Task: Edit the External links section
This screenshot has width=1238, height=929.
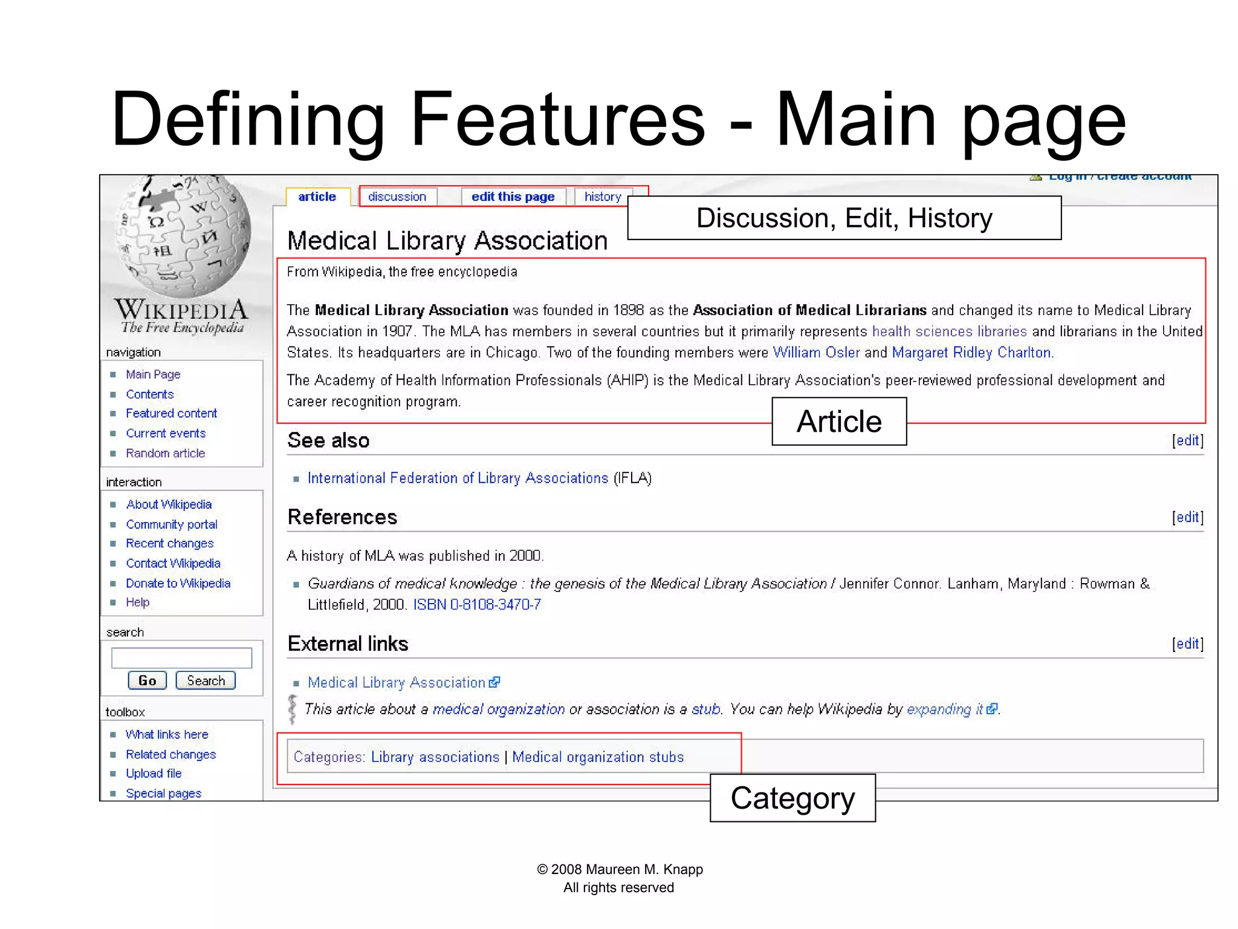Action: [x=1188, y=644]
